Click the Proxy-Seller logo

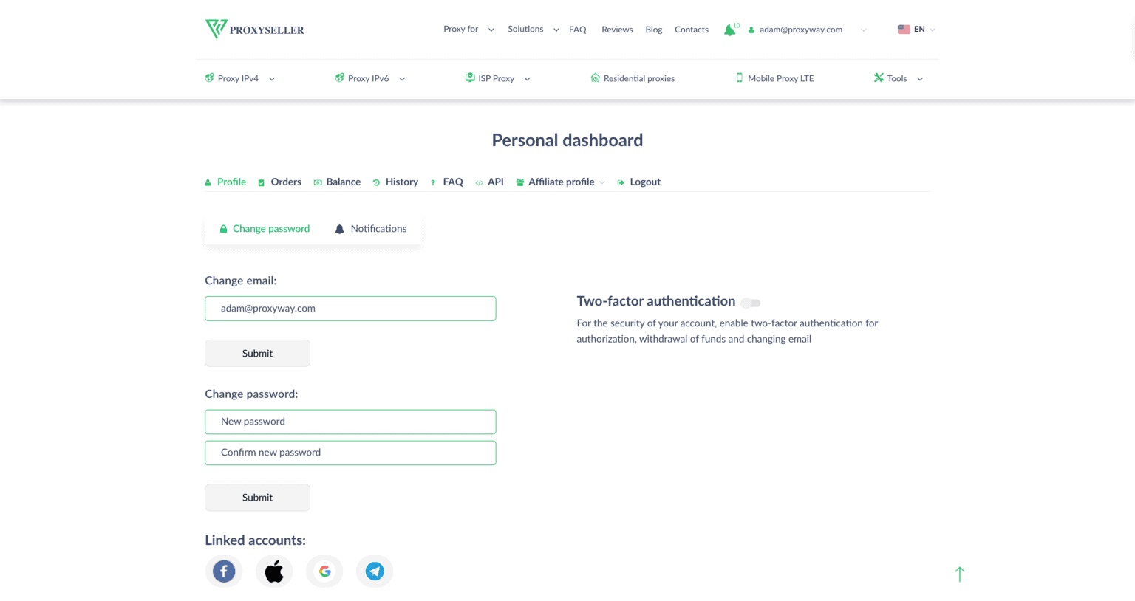254,30
